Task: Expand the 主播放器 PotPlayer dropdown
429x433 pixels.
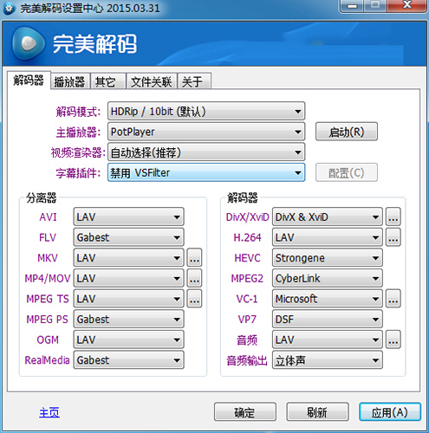Action: [206, 132]
